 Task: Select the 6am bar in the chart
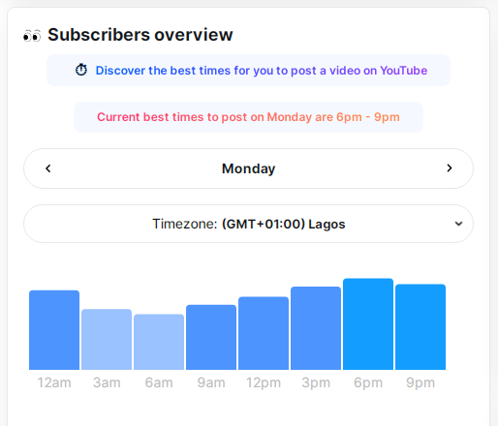point(159,342)
